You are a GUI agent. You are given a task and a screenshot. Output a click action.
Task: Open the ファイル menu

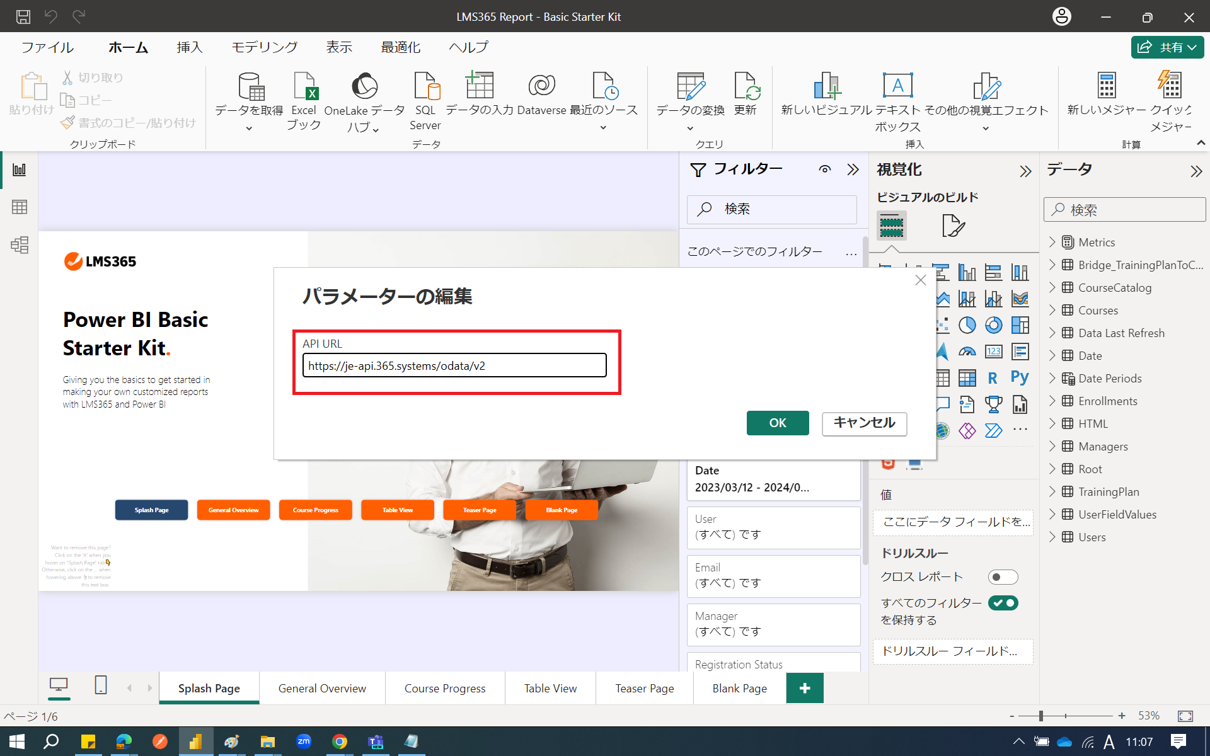pyautogui.click(x=47, y=47)
